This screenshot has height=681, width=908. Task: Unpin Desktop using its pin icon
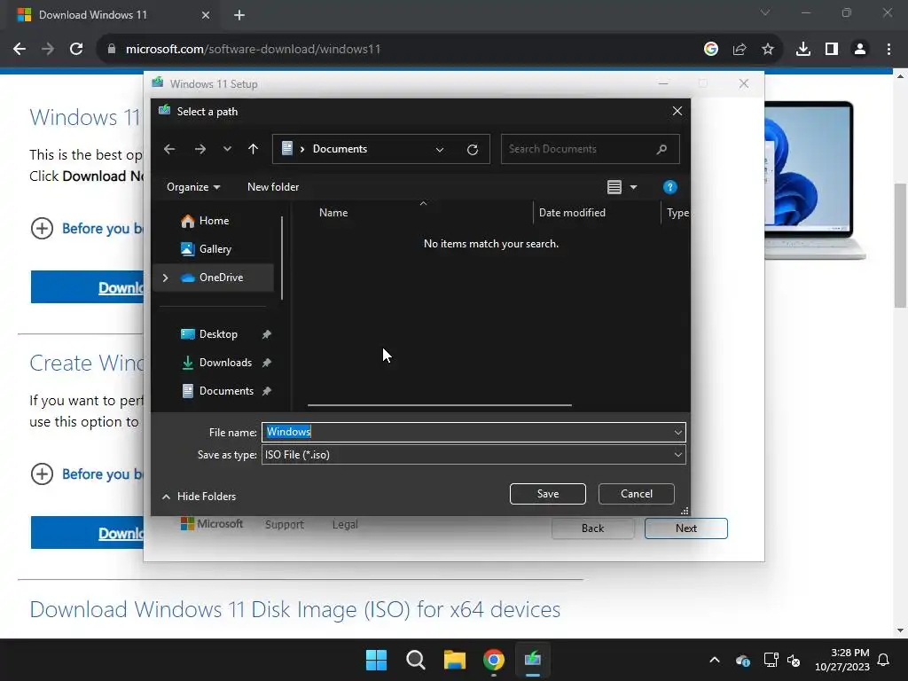266,334
